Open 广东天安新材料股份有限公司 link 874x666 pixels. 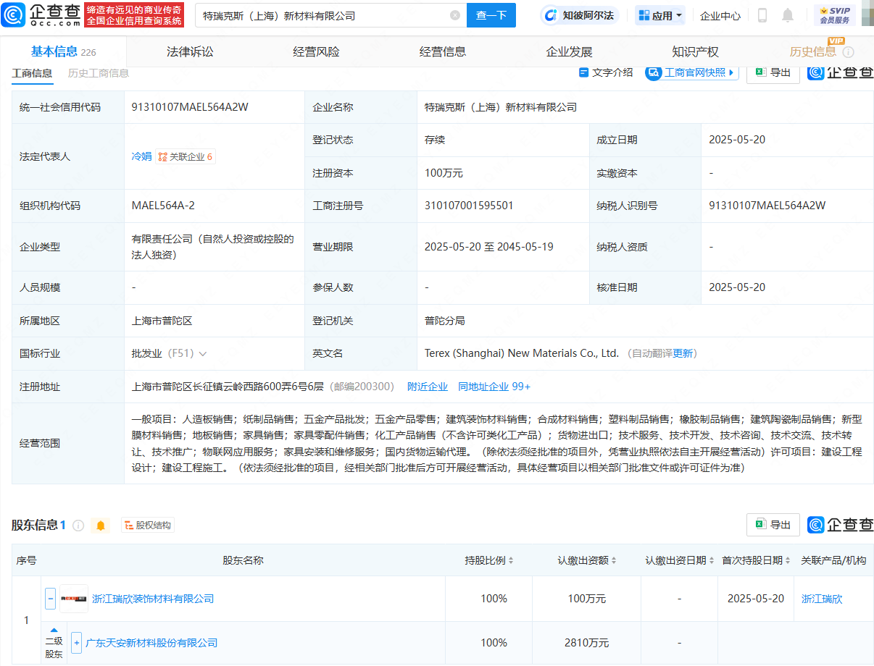point(151,643)
